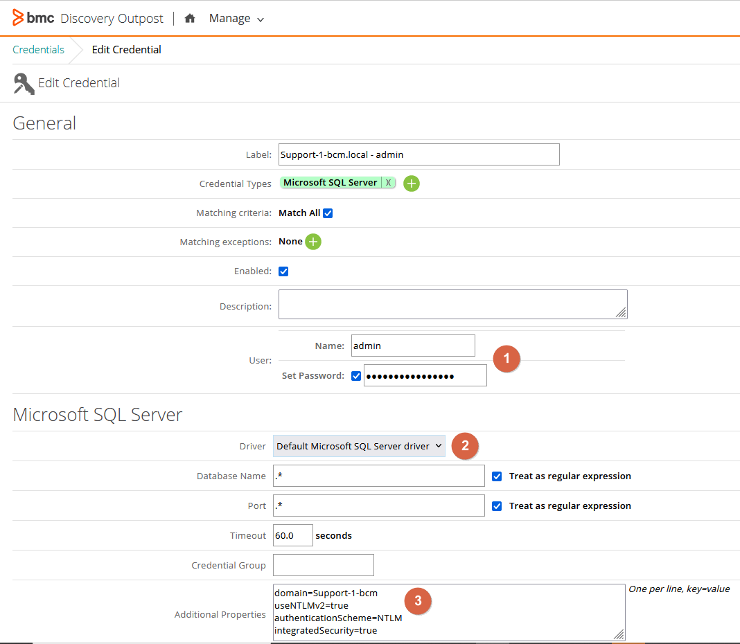Add a matching exception with plus icon
Viewport: 740px width, 644px height.
click(313, 242)
